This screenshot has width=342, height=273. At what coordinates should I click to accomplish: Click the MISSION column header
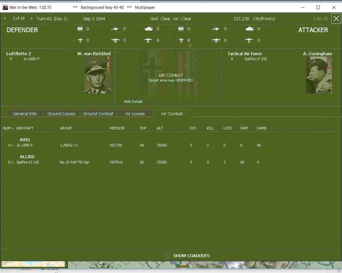tap(117, 128)
